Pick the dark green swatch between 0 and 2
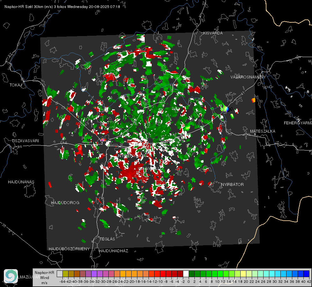The height and width of the screenshot is (287, 312). click(x=192, y=274)
